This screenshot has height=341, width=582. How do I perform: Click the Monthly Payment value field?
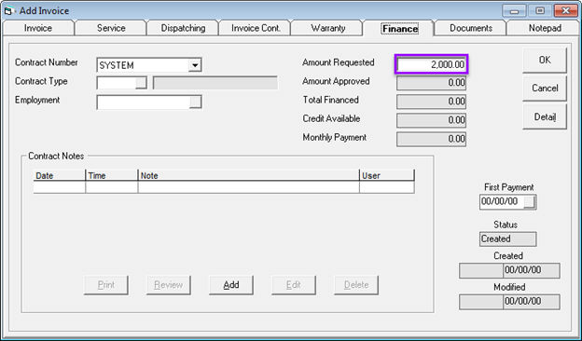coord(431,139)
